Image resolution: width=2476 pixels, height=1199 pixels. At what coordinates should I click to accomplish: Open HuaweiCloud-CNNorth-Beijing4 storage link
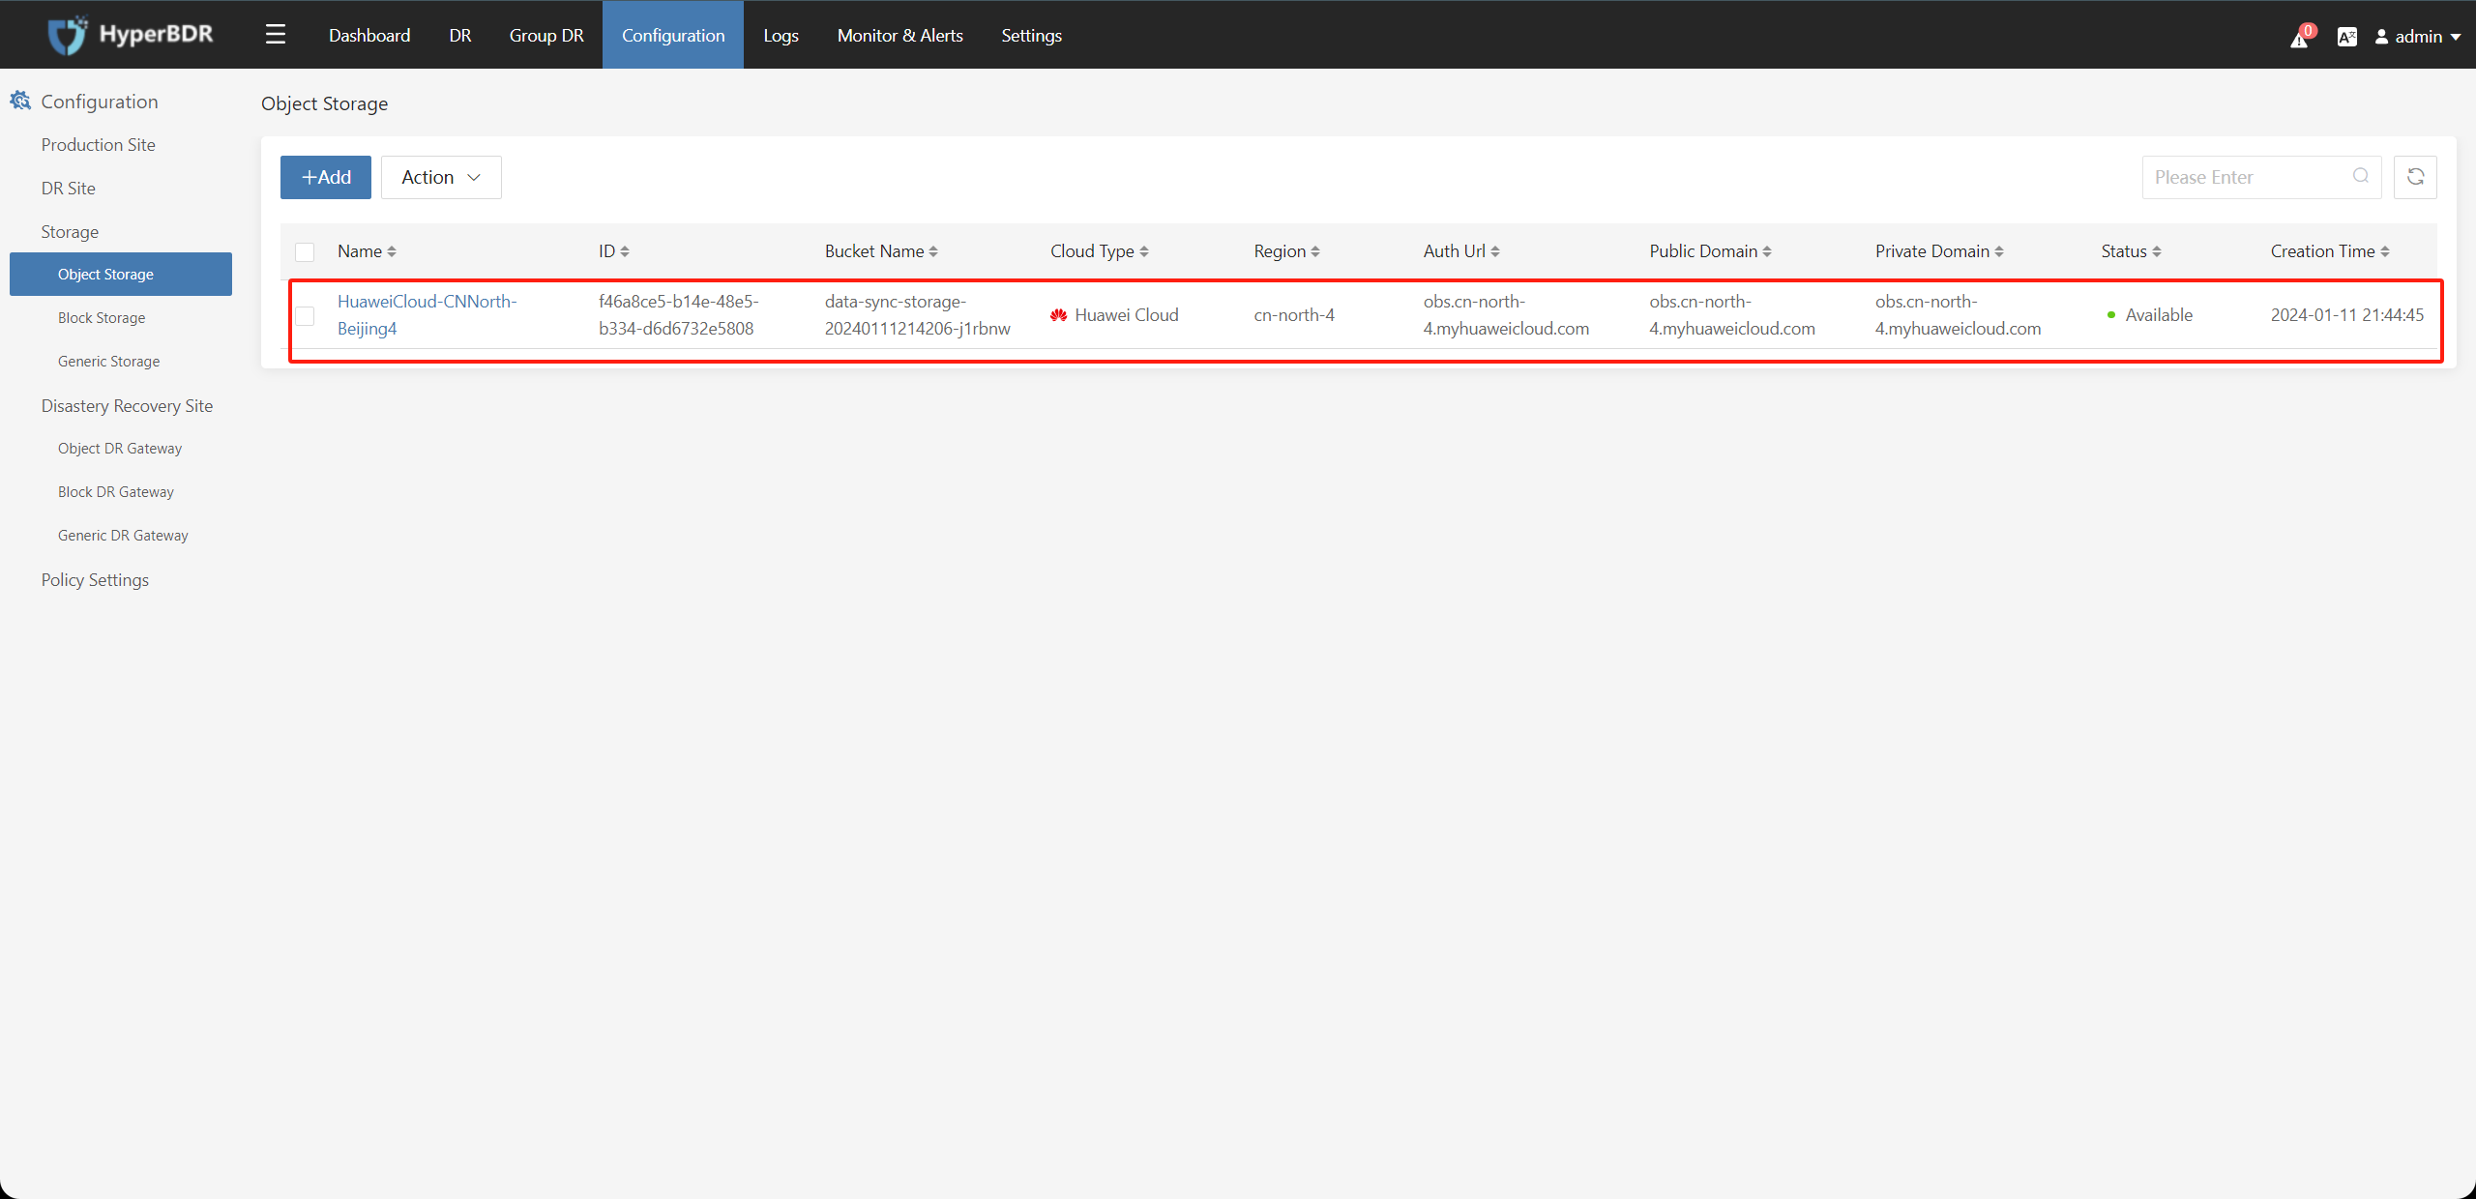427,314
